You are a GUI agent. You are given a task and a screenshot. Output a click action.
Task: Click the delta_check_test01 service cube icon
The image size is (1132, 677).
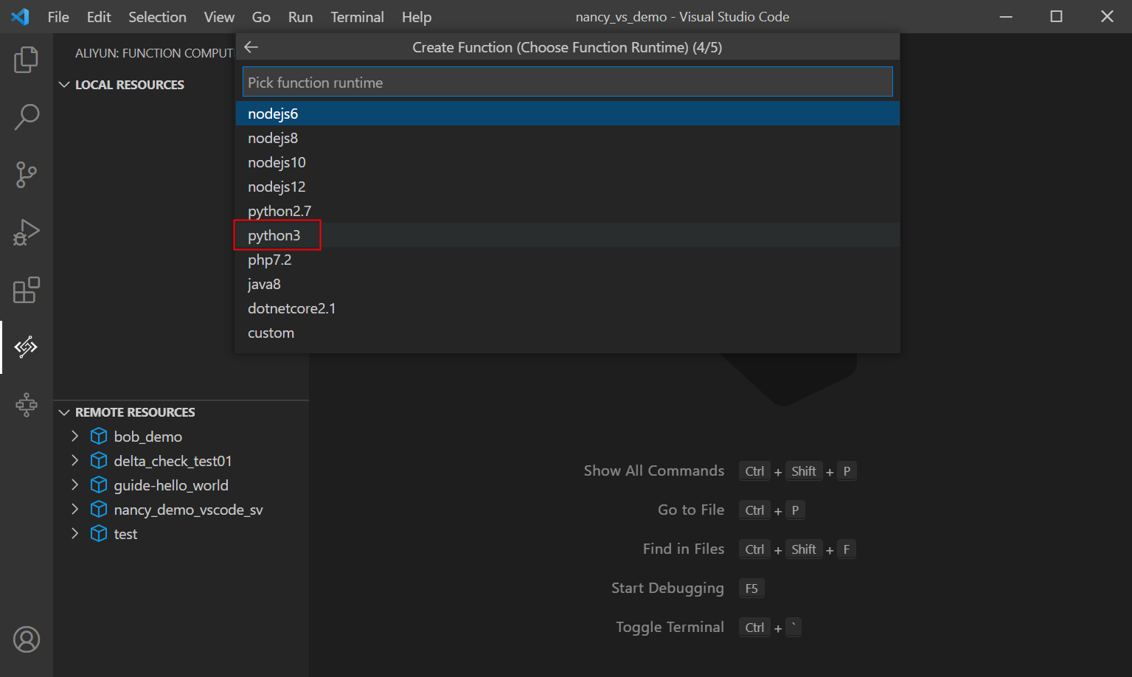pos(99,461)
